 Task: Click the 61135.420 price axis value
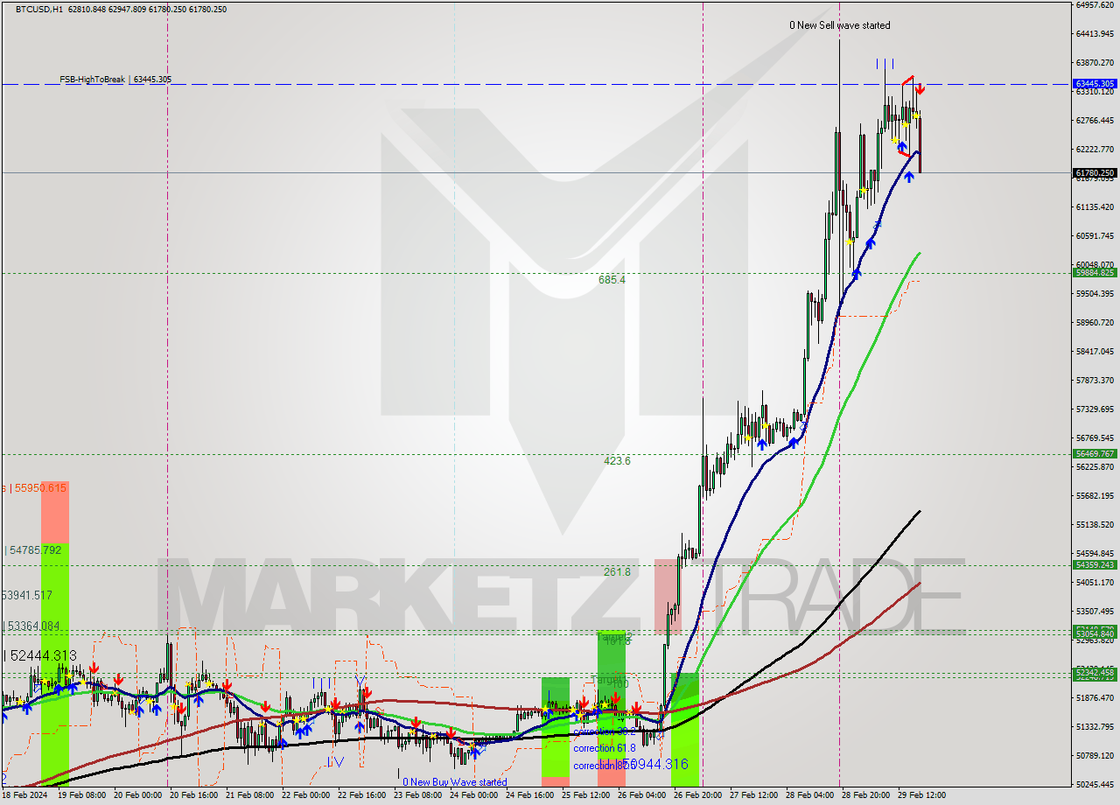click(x=1095, y=207)
